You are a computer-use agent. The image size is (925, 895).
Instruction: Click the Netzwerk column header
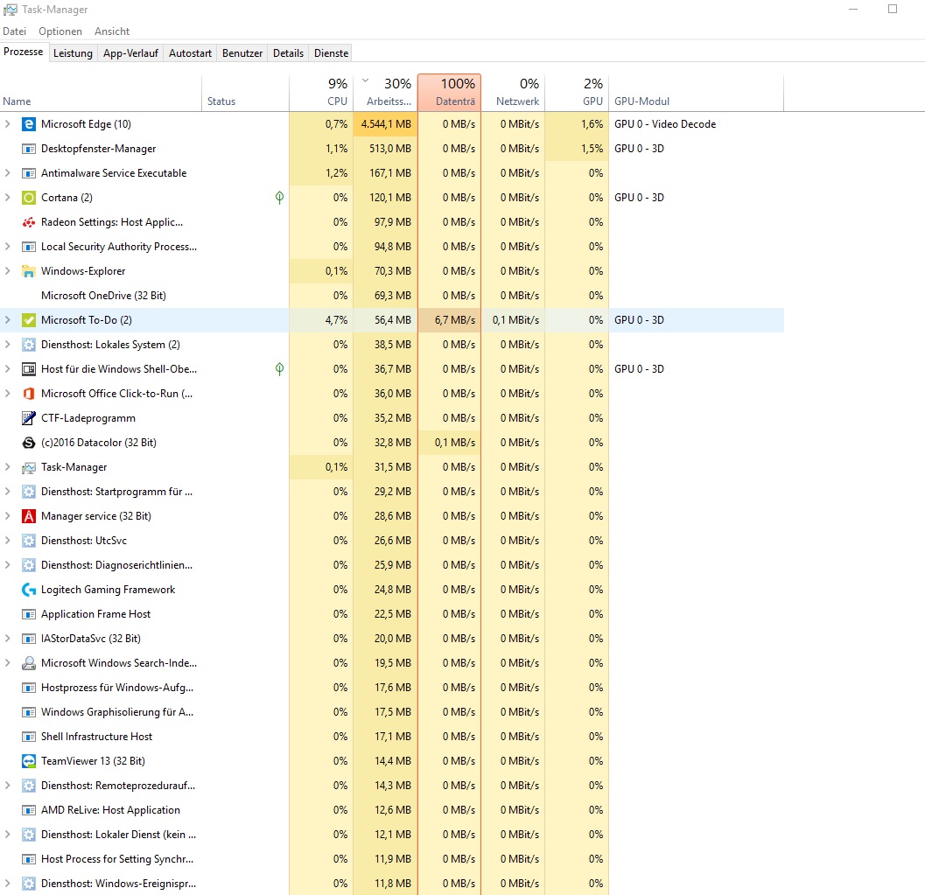(516, 92)
